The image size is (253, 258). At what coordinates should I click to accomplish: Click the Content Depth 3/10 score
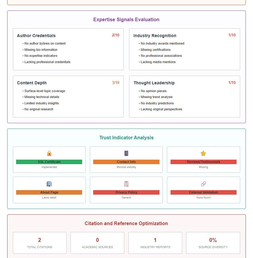pyautogui.click(x=116, y=83)
